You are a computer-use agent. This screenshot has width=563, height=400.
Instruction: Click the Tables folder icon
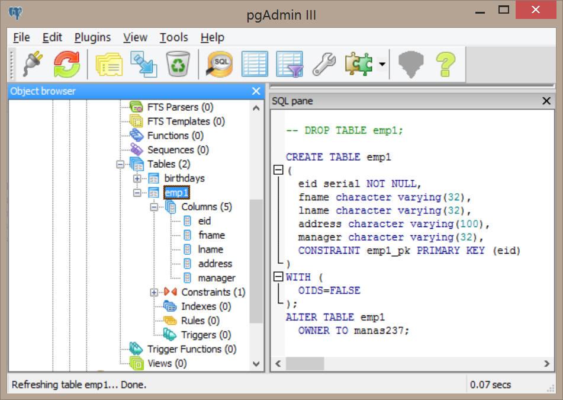137,164
